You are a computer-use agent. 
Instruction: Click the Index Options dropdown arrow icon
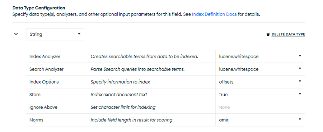[x=300, y=81]
